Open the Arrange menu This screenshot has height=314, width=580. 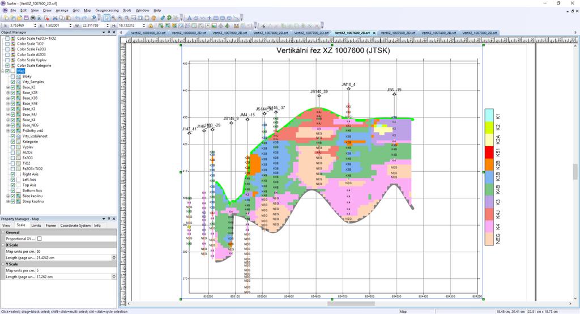pos(62,10)
